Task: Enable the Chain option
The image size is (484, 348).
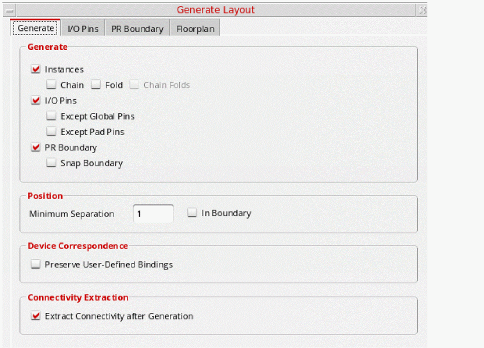Action: point(51,85)
